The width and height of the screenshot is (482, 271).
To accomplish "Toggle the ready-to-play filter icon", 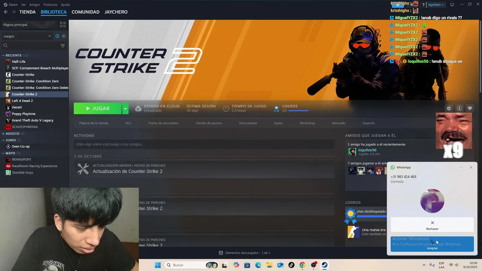I will (64, 36).
